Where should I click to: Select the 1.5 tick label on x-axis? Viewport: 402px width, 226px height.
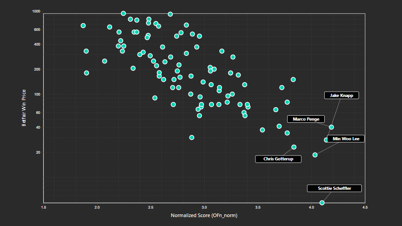[44, 208]
